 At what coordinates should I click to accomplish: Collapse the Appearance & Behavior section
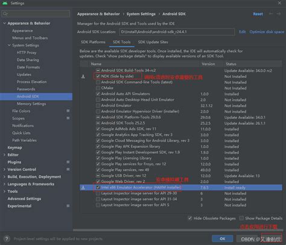[4, 24]
